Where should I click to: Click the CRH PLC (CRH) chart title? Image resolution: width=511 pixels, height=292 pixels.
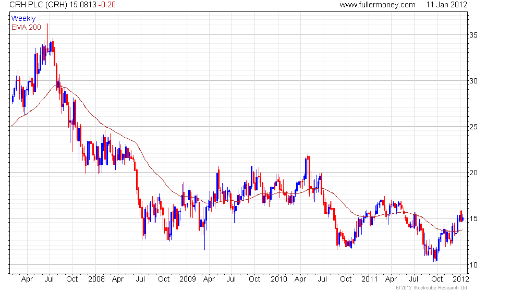point(39,5)
